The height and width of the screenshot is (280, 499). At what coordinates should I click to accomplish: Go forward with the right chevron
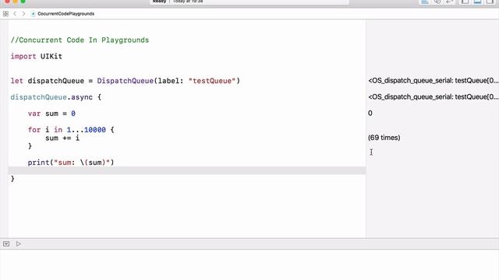(x=23, y=14)
